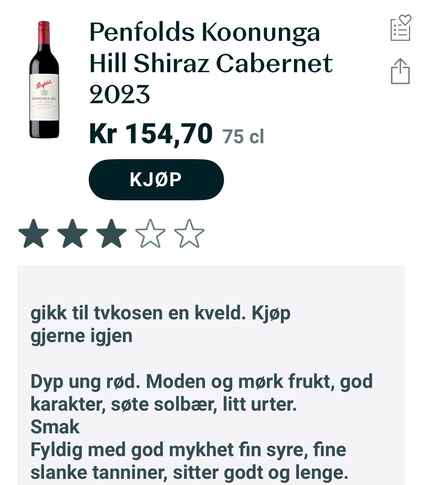Viewport: 422px width, 485px height.
Task: Tap 'slanke tanniner, sitter godt og lenge' text
Action: [x=189, y=473]
